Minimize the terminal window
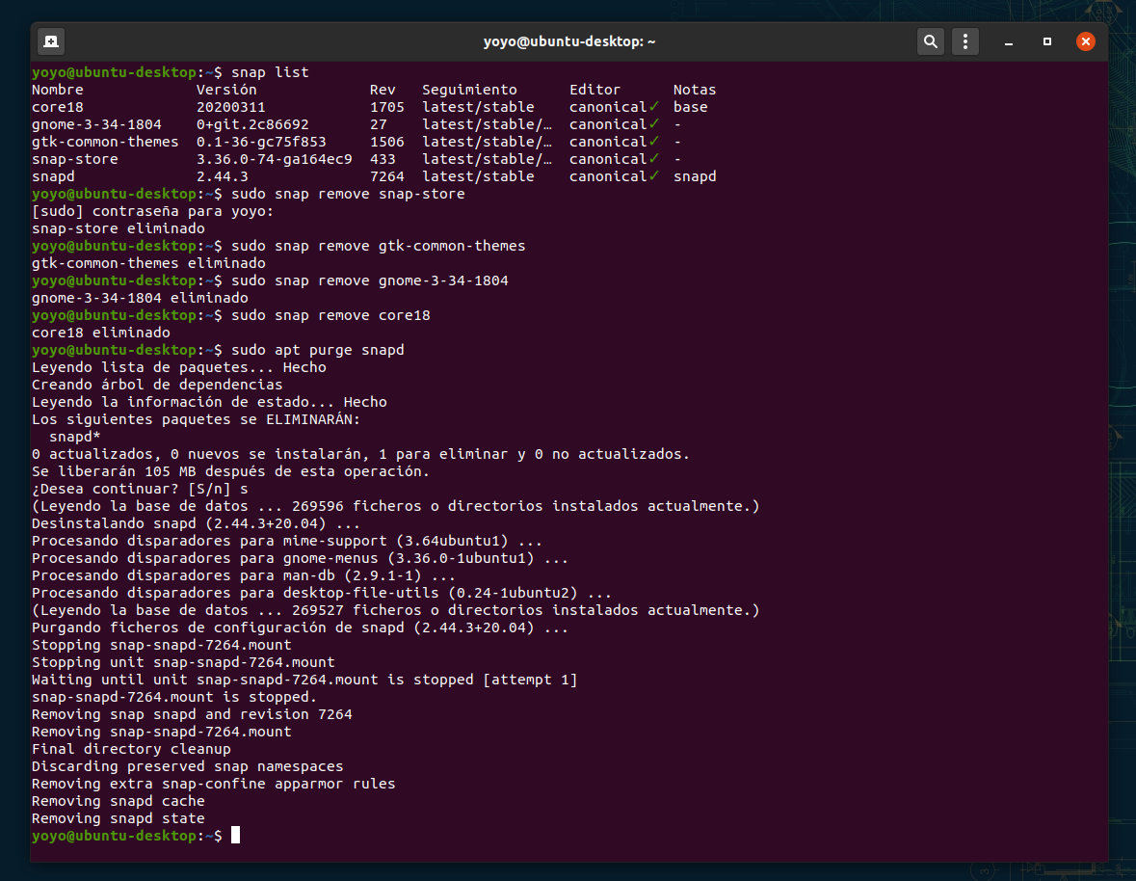Image resolution: width=1136 pixels, height=881 pixels. 1008,42
